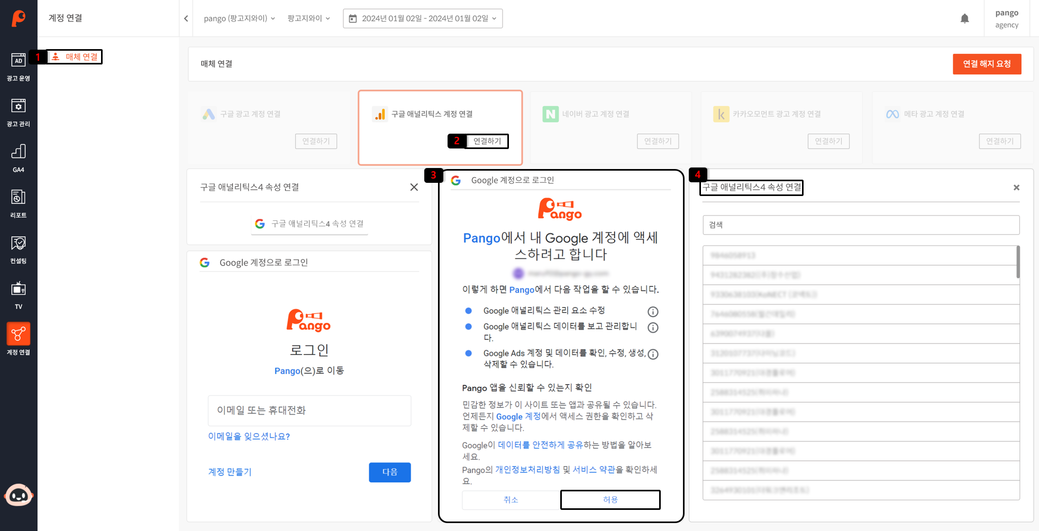The height and width of the screenshot is (531, 1039).
Task: Open the 광고 운영 sidebar icon
Action: pyautogui.click(x=19, y=67)
